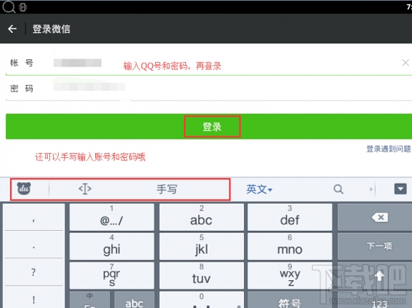Tap the green 登录 login button
This screenshot has height=308, width=412.
(209, 126)
